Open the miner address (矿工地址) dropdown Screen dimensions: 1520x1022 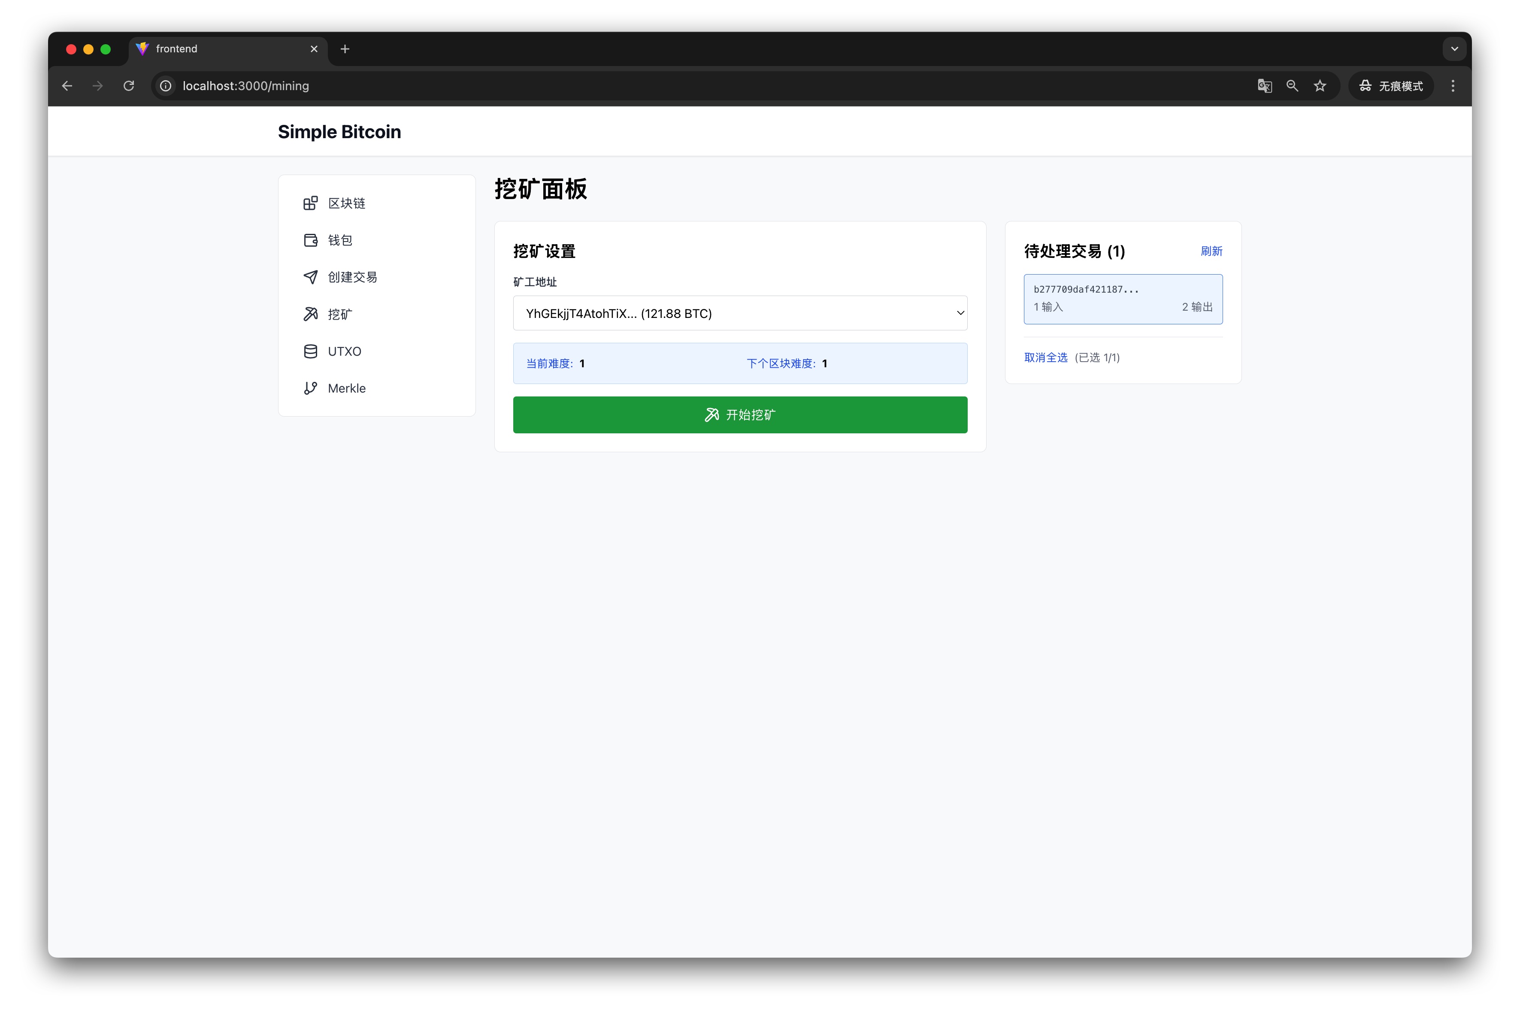[x=739, y=314]
